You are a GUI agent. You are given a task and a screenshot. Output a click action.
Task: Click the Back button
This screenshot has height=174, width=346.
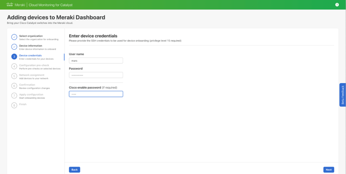[75, 170]
